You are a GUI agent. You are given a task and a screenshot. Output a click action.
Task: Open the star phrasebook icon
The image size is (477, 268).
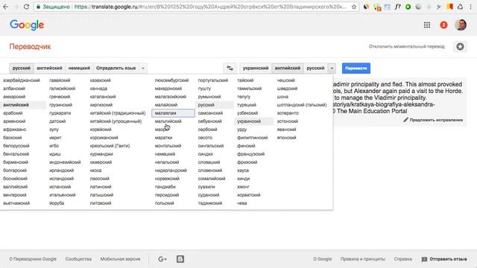point(460,46)
